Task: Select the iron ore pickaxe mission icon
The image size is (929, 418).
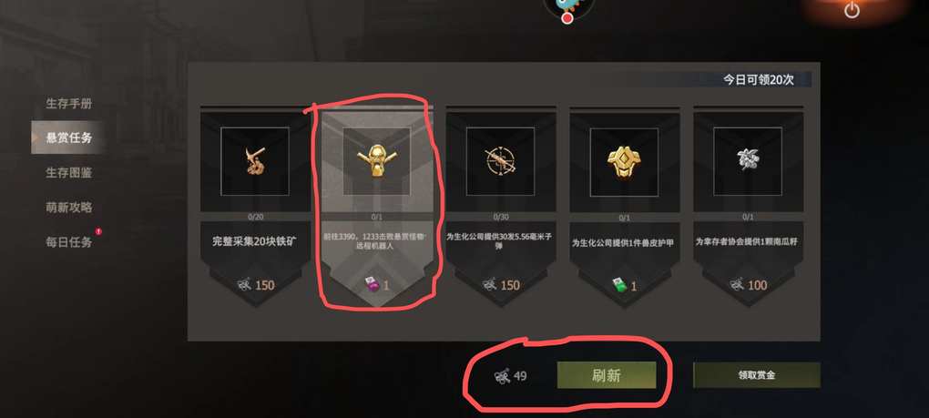Action: 255,161
